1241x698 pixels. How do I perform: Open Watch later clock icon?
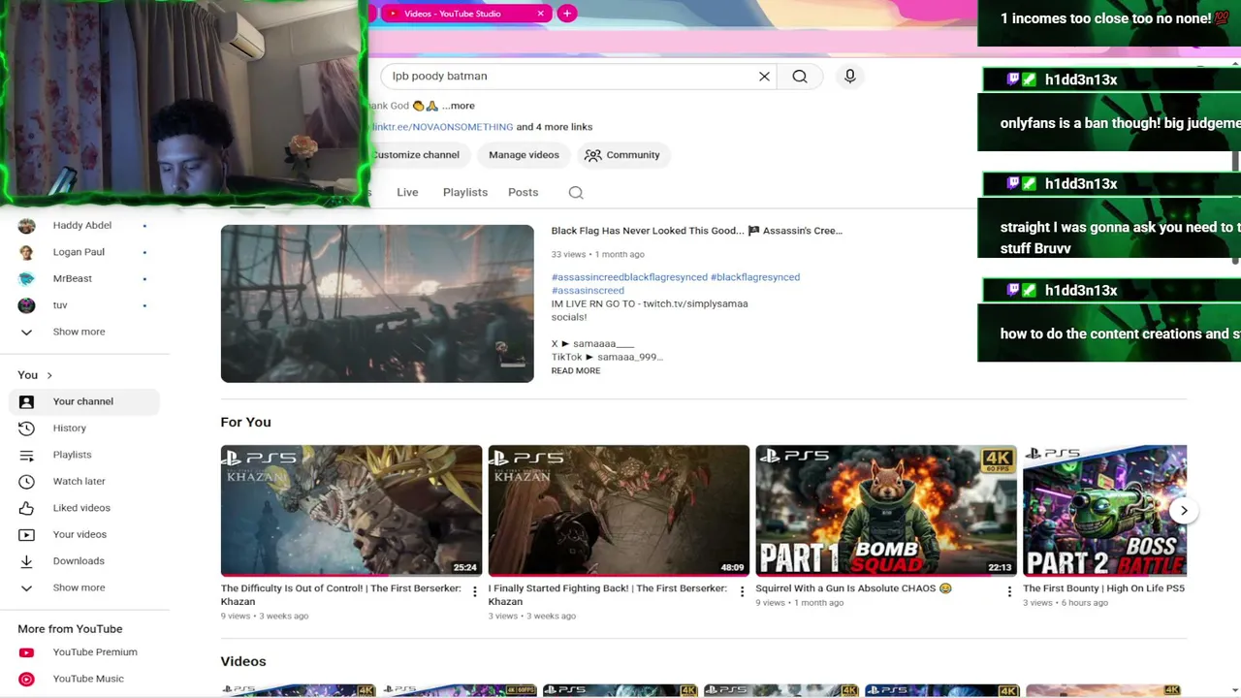26,481
